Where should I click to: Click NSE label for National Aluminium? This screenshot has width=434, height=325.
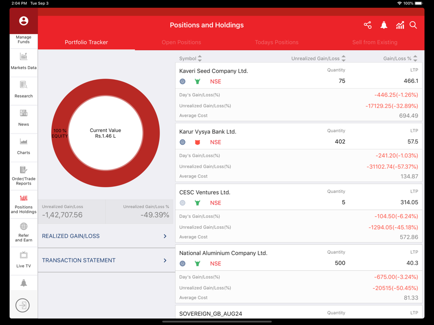point(215,263)
